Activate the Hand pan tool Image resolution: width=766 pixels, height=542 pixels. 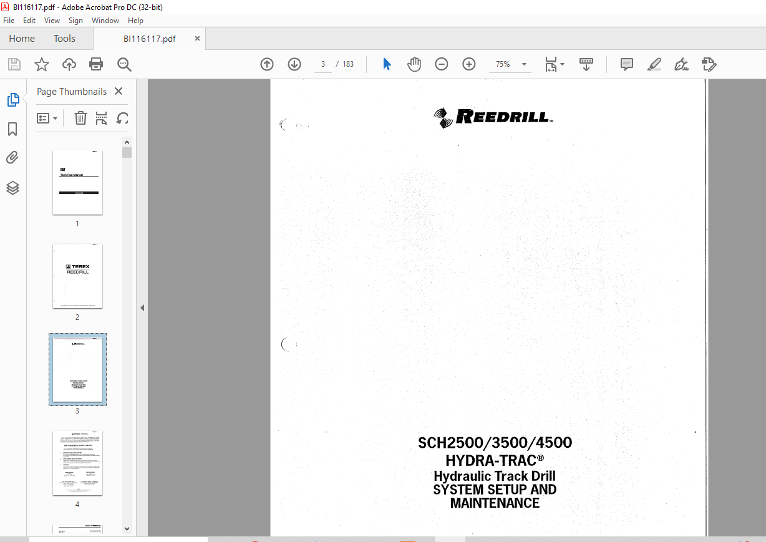[x=414, y=64]
